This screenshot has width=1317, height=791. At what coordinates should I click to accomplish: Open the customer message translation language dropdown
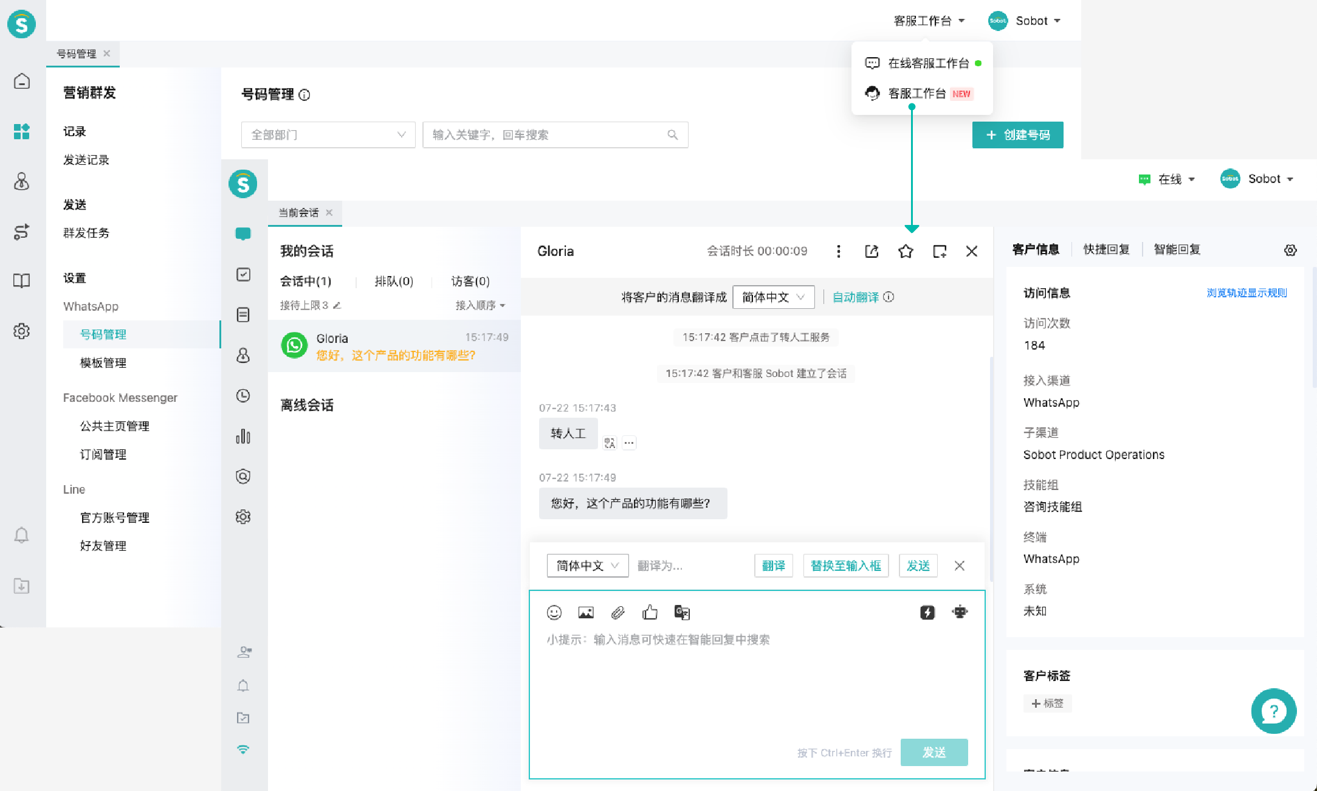click(774, 297)
